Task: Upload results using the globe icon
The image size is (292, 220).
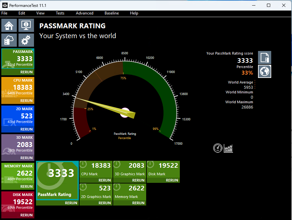Action: click(264, 71)
